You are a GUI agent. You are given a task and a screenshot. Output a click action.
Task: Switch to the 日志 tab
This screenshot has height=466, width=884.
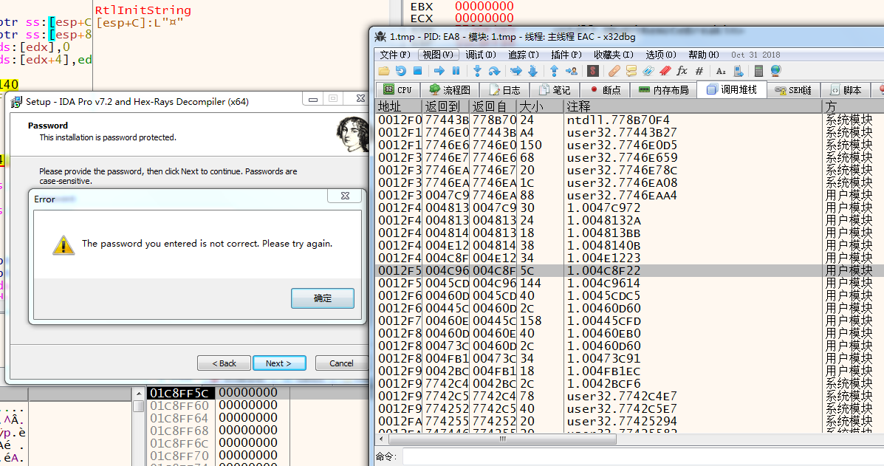tap(506, 89)
